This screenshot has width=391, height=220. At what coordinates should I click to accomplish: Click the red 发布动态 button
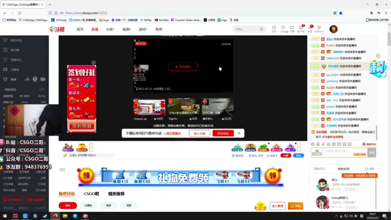(223, 133)
